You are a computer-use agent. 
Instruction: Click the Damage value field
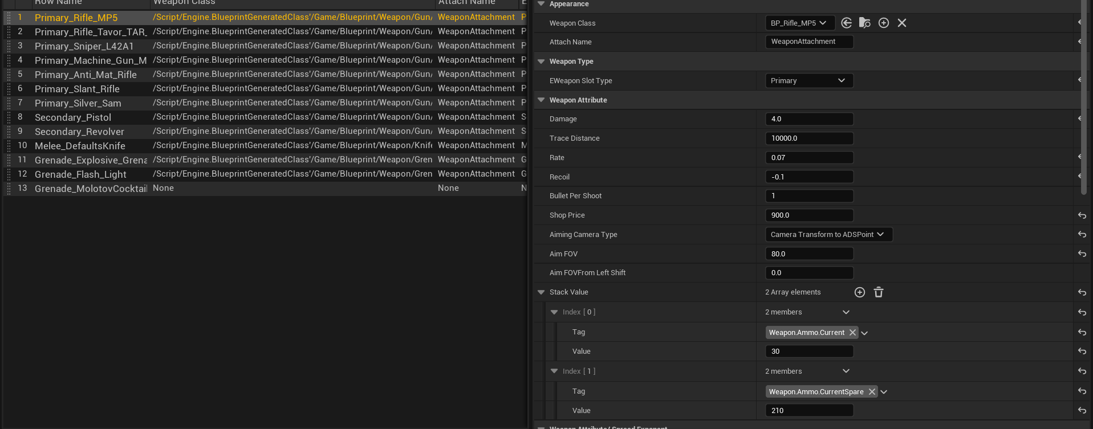click(x=808, y=119)
